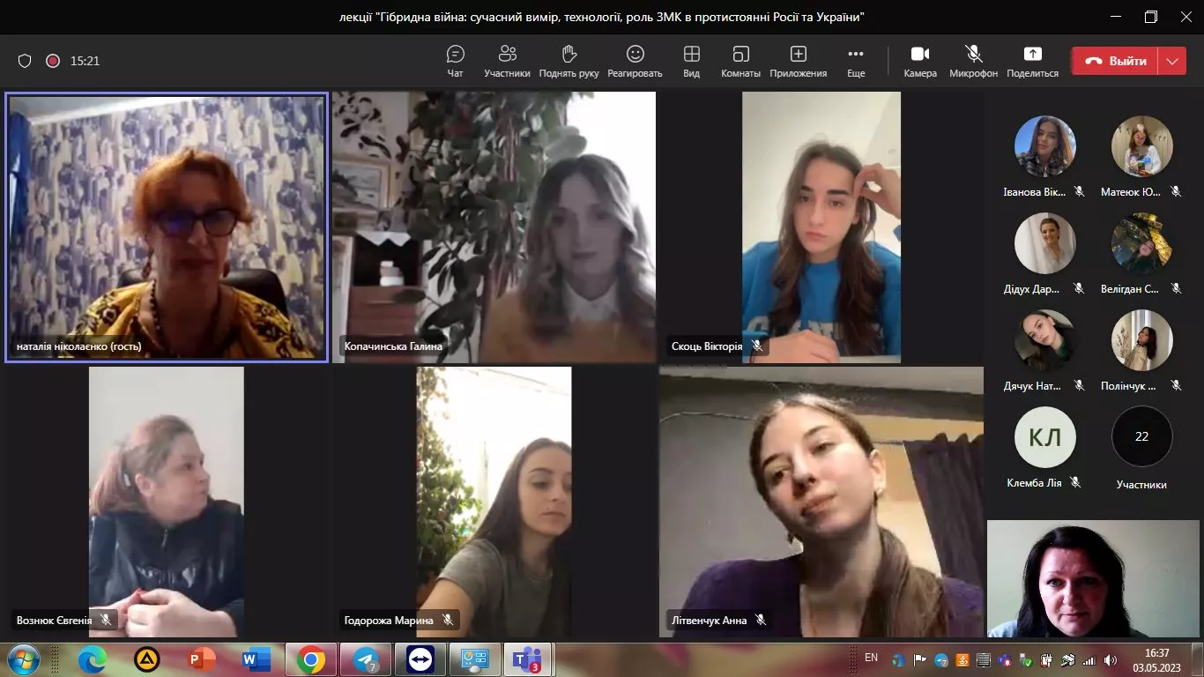Viewport: 1204px width, 677px height.
Task: Click the Клемба Лія initials avatar
Action: (1045, 436)
